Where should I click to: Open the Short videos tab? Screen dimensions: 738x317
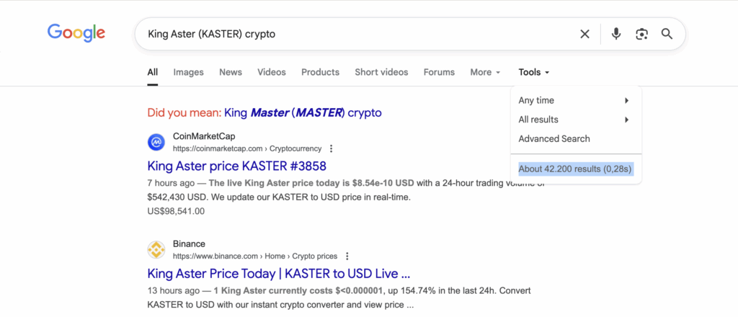tap(381, 72)
